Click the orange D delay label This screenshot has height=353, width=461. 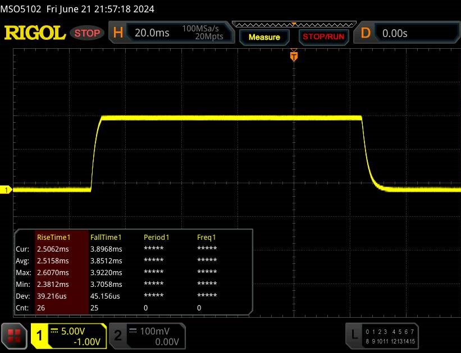[x=366, y=33]
